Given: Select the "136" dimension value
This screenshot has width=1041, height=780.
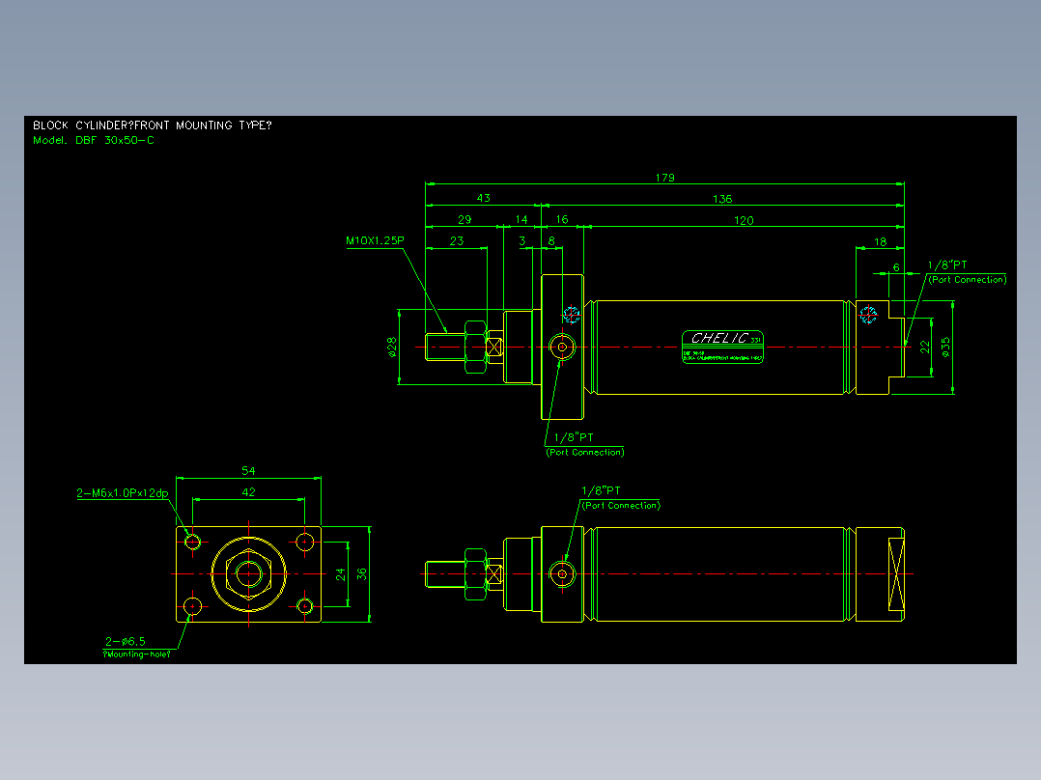Looking at the screenshot, I should point(722,199).
